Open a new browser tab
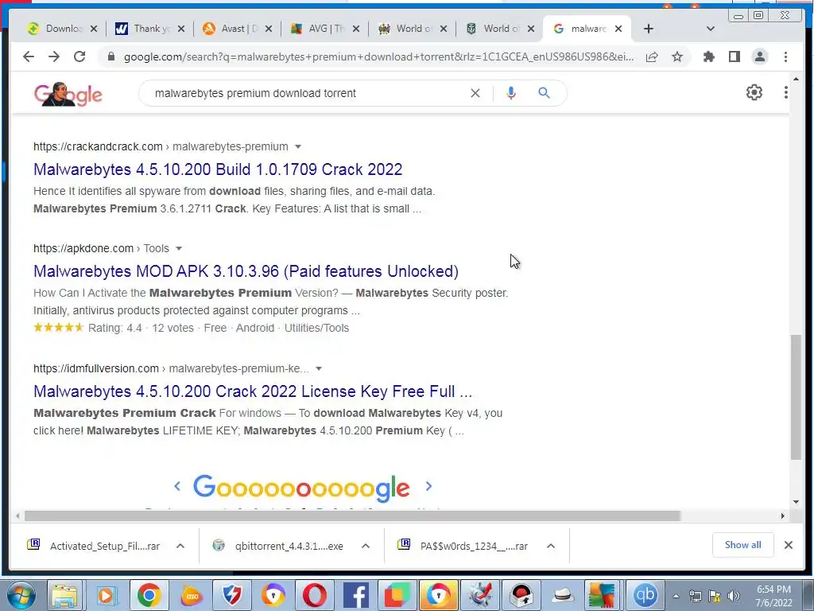 pyautogui.click(x=649, y=29)
